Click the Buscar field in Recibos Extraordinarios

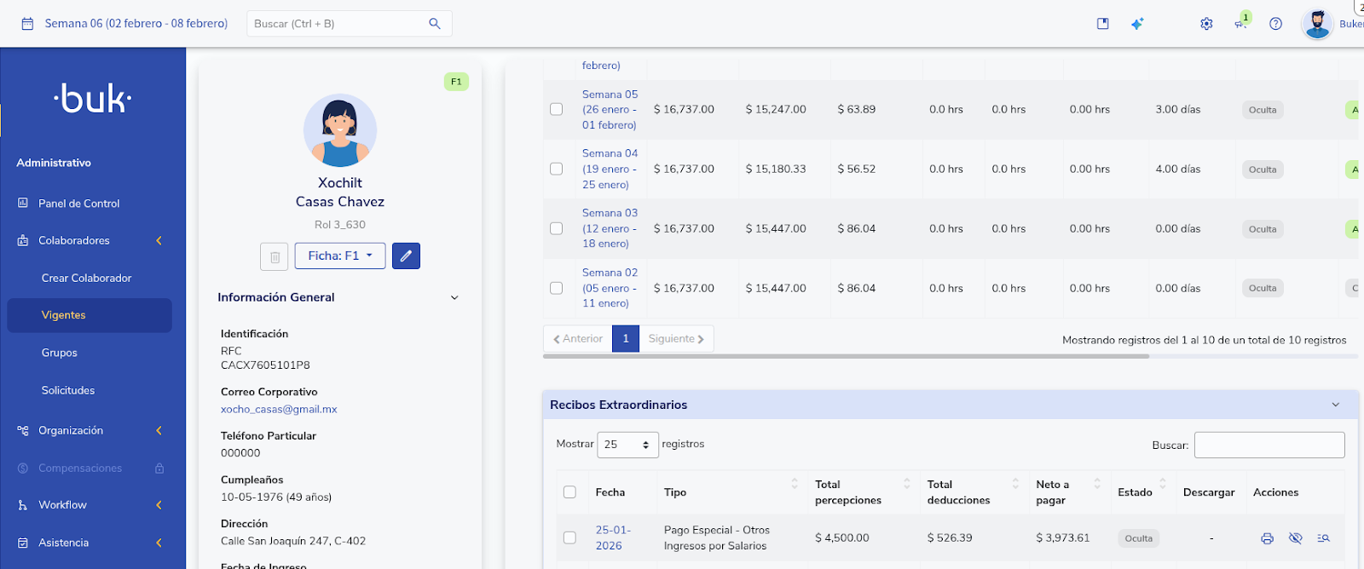[1269, 445]
